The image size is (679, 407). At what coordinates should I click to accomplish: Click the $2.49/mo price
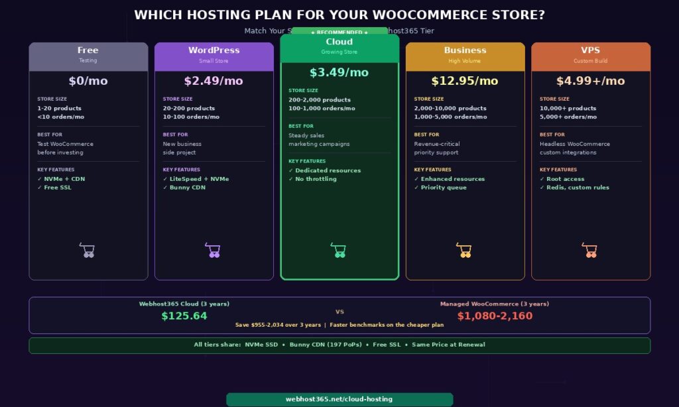(214, 81)
